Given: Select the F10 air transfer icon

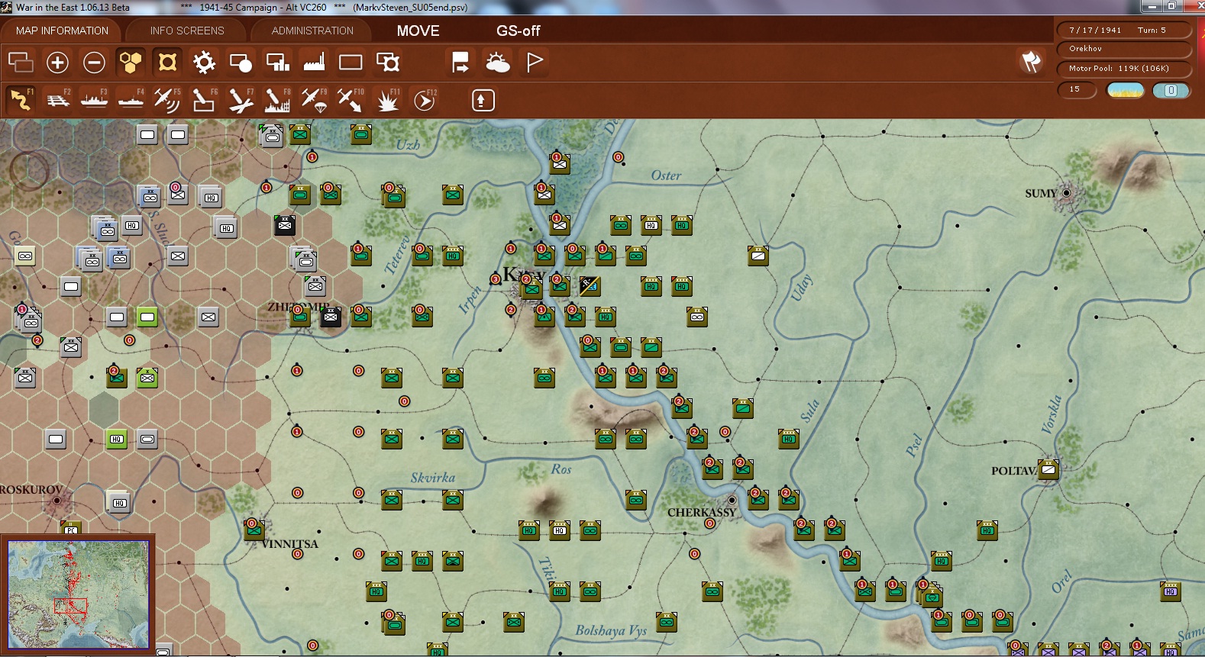Looking at the screenshot, I should pyautogui.click(x=351, y=100).
